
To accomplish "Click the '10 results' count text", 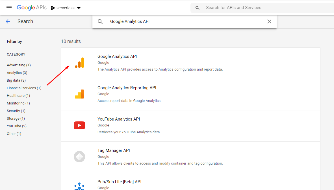I will [x=71, y=41].
